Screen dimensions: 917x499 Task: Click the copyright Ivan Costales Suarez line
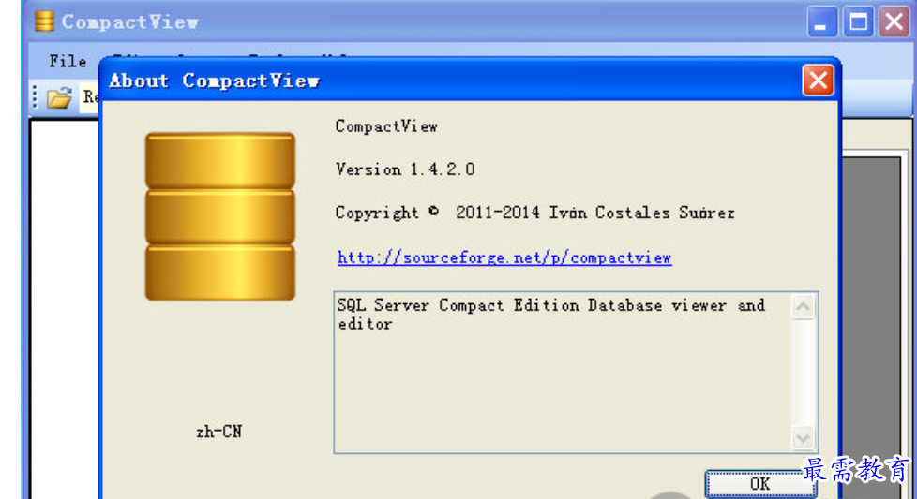click(534, 213)
